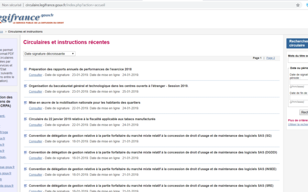The width and height of the screenshot is (308, 192).
Task: Go to Page 2 of results
Action: click(270, 58)
